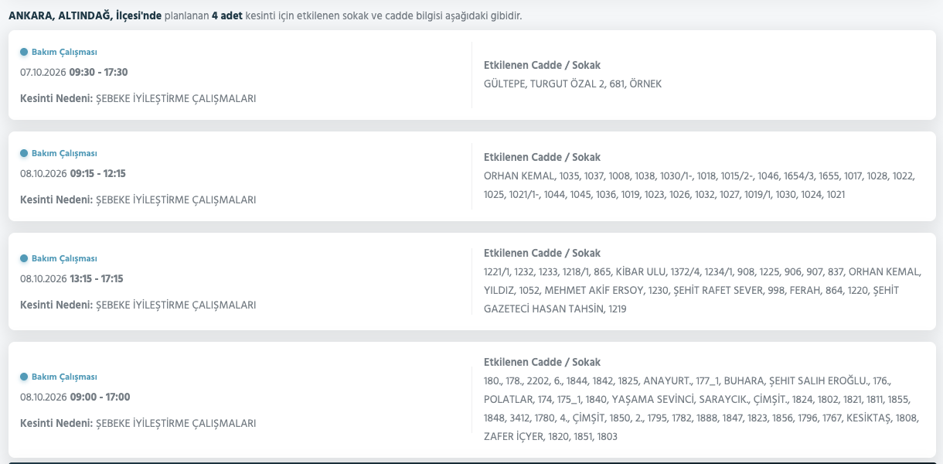Click the Bakım Çalışması label in the last card
Screen dimensions: 943x464
(x=64, y=377)
